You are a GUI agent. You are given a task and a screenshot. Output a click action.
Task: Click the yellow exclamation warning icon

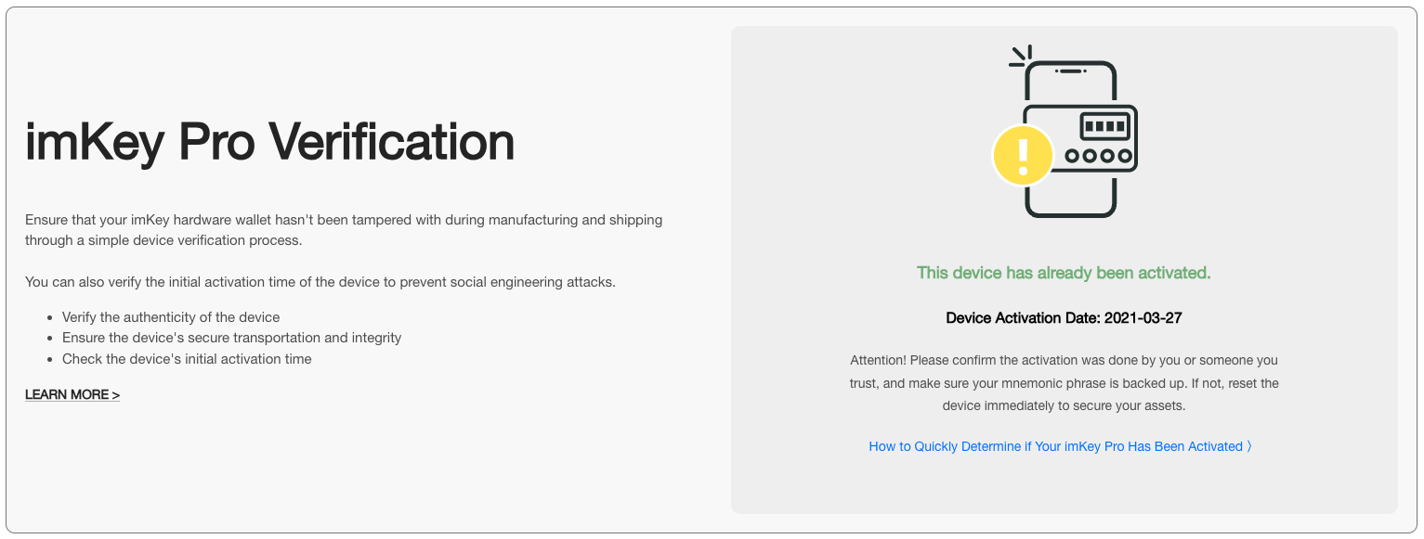point(1023,155)
